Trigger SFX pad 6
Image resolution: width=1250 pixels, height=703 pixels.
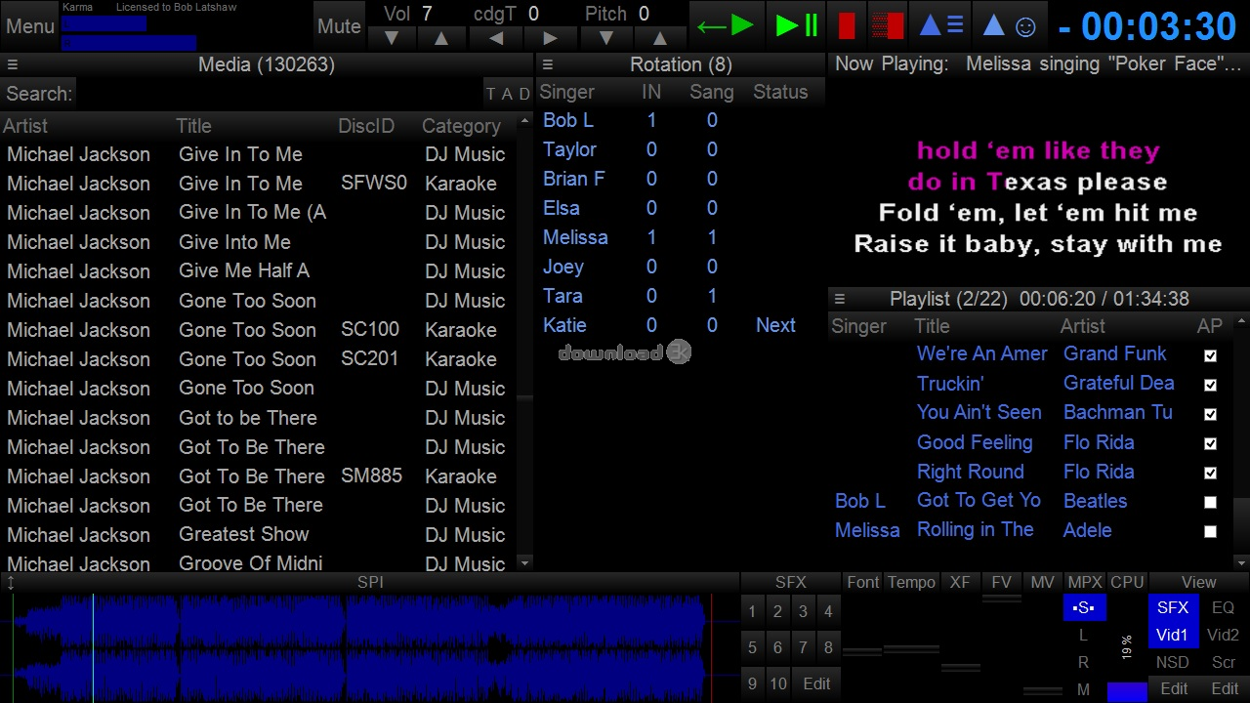click(777, 647)
